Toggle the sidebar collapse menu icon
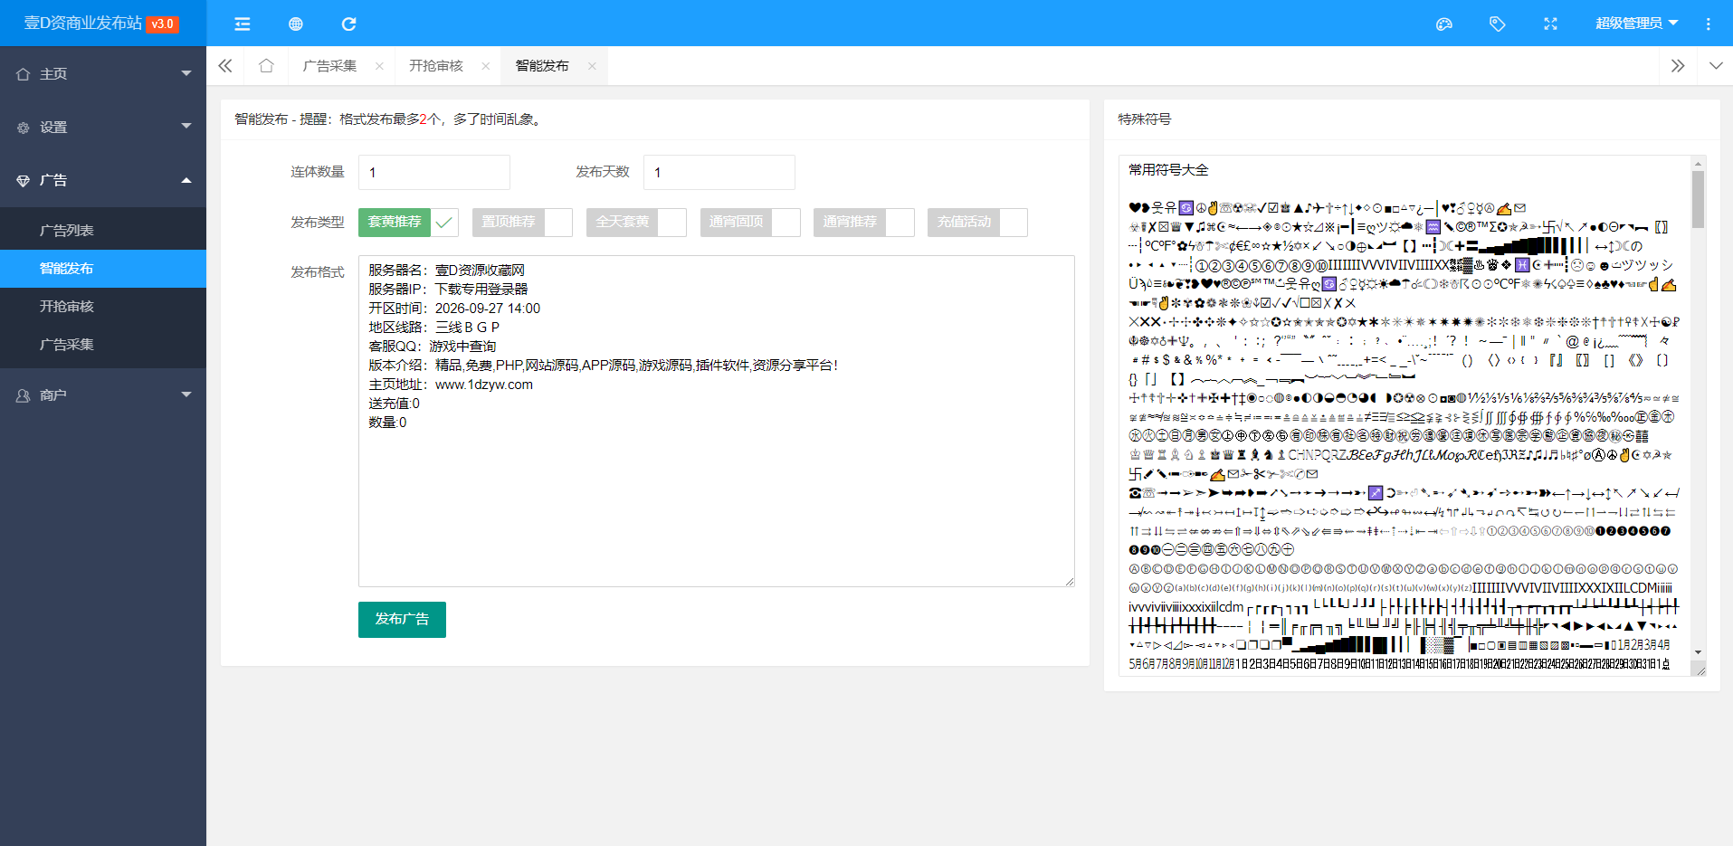 pyautogui.click(x=242, y=24)
